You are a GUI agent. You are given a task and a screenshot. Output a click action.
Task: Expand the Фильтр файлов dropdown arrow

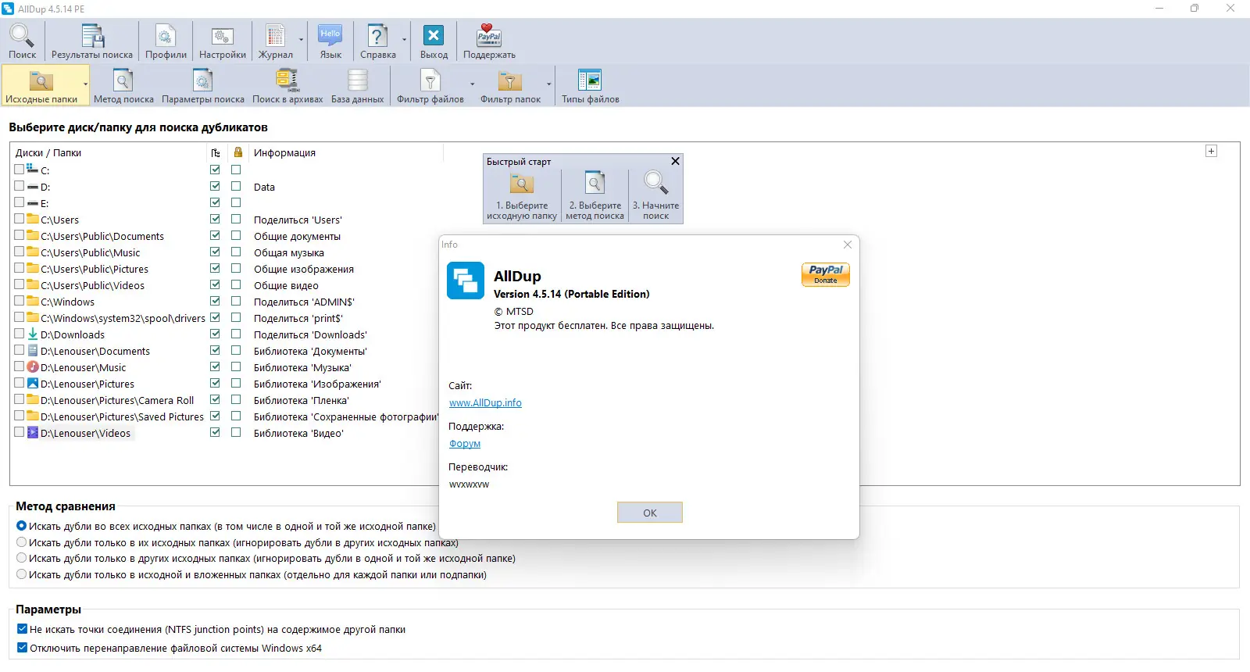coord(472,84)
